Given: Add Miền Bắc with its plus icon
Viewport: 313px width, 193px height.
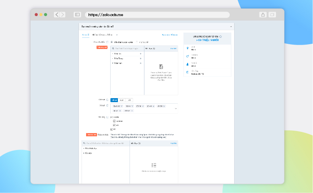Looking at the screenshot, I should tap(140, 54).
